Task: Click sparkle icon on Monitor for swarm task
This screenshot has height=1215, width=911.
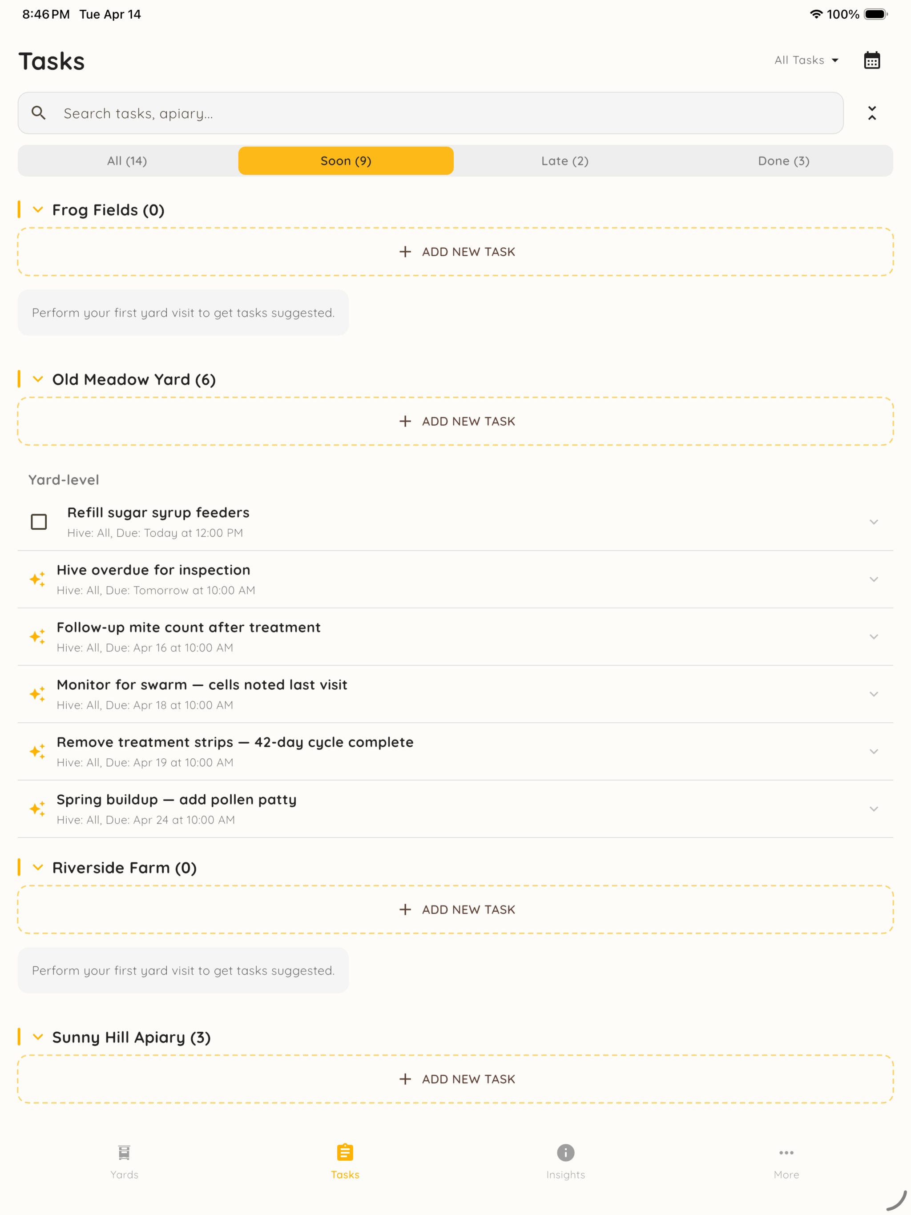Action: pos(37,694)
